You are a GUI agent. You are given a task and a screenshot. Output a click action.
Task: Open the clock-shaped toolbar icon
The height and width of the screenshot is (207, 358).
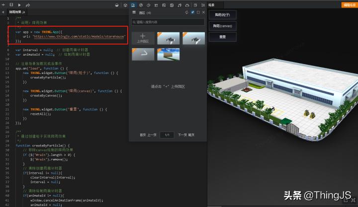click(149, 5)
